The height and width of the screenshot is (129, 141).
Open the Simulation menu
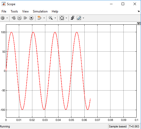(40, 11)
